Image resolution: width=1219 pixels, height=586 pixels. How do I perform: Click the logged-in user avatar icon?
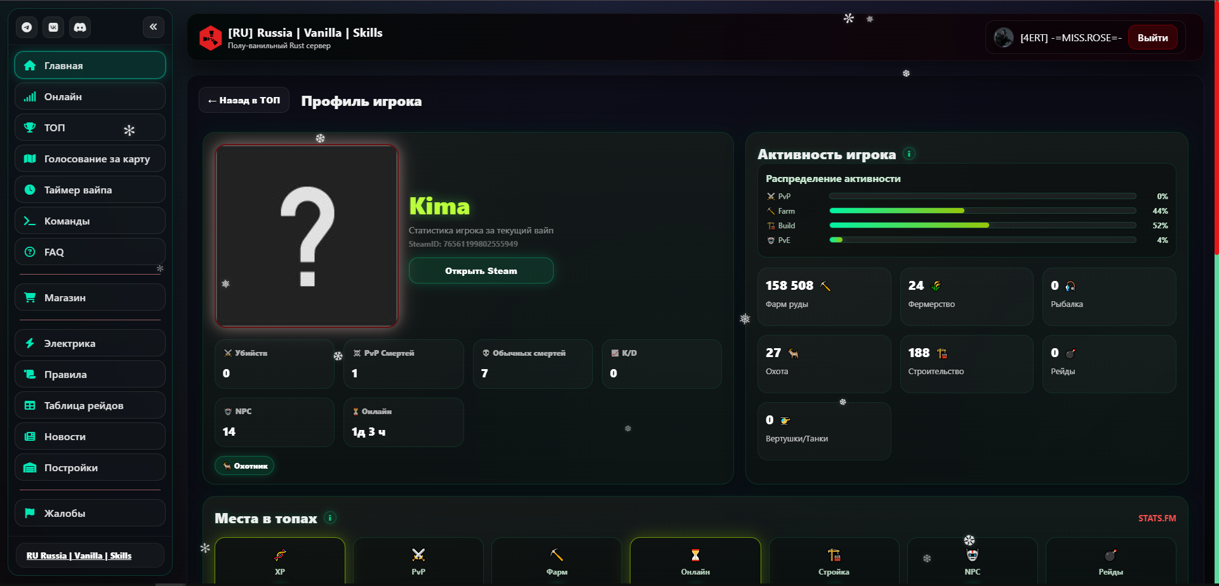pos(1004,37)
